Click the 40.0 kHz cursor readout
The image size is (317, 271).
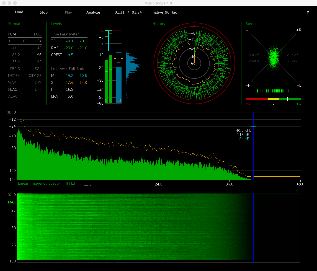click(x=244, y=131)
